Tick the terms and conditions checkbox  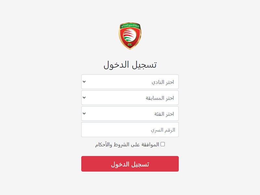tap(163, 144)
